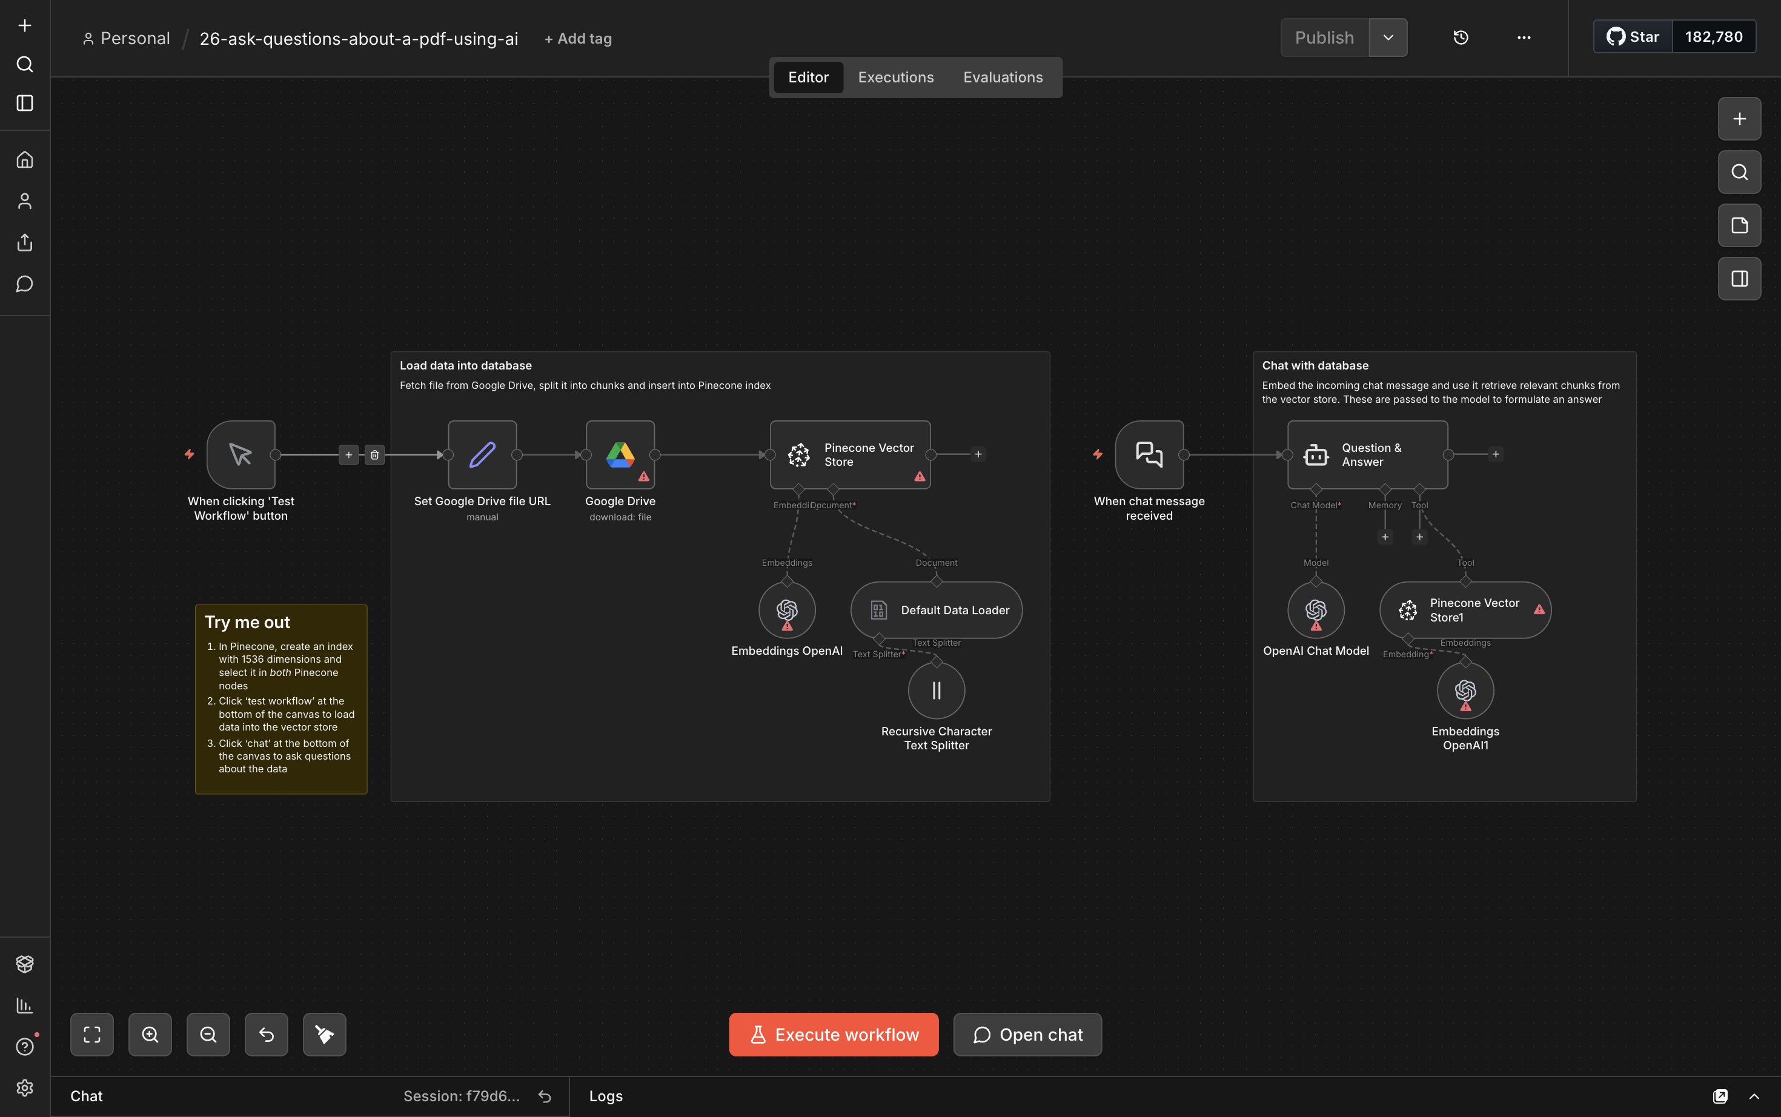
Task: Open the three-dots workflow menu
Action: point(1523,38)
